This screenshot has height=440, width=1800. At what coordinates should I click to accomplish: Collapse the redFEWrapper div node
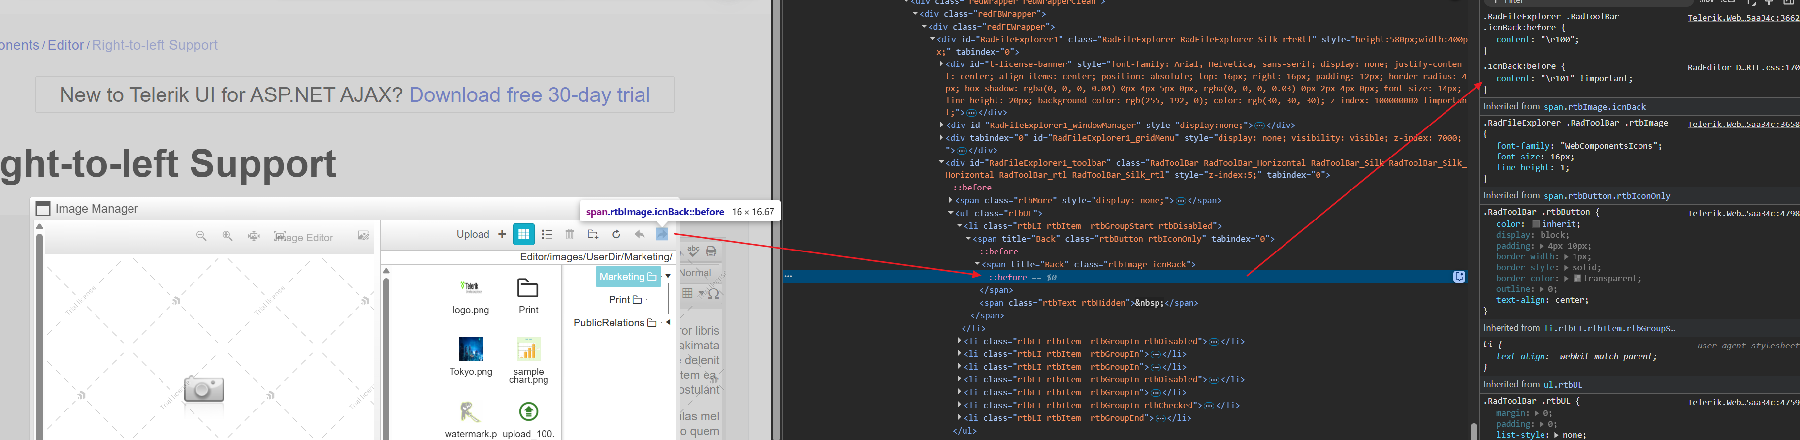coord(924,27)
